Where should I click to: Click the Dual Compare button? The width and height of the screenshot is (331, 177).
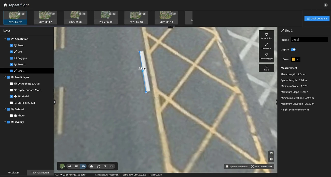317,19
